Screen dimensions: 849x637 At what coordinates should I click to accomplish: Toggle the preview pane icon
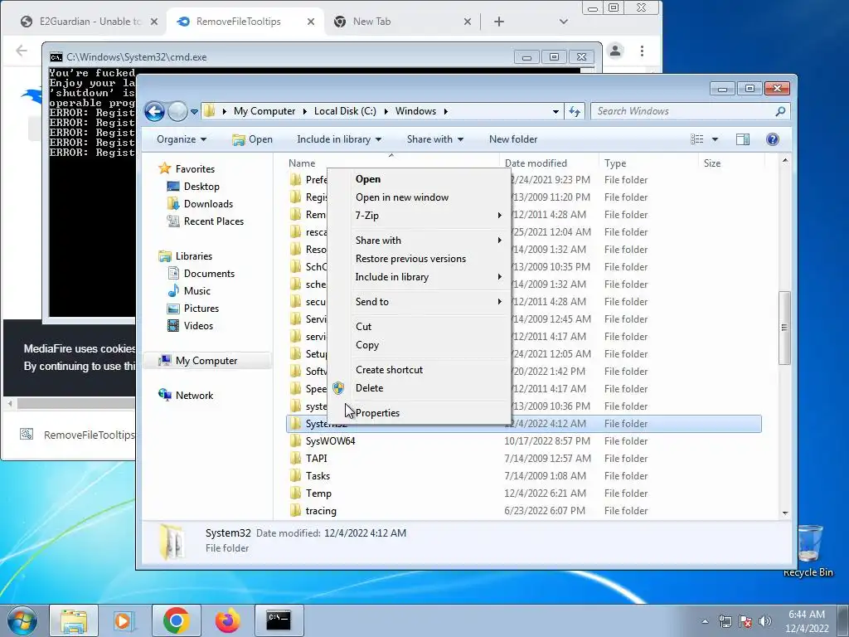click(x=743, y=139)
